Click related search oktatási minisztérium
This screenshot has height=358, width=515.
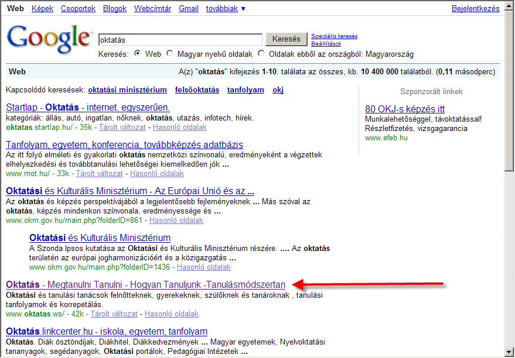point(128,90)
